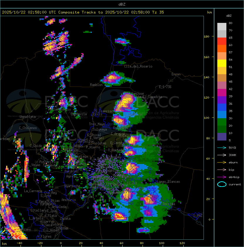Pick the bright yellow 54 dBZ swatch

(x=222, y=63)
